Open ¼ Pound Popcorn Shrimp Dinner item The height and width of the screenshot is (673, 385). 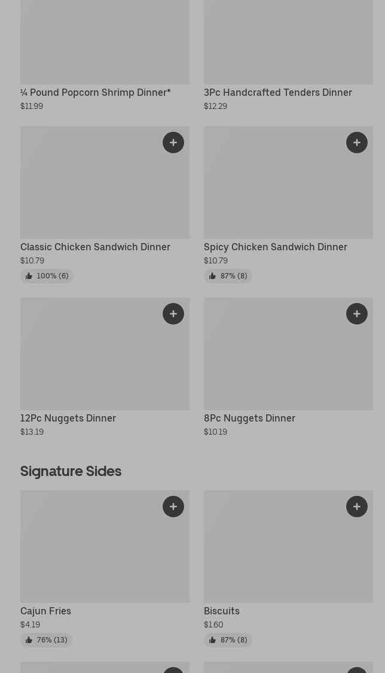pyautogui.click(x=96, y=92)
